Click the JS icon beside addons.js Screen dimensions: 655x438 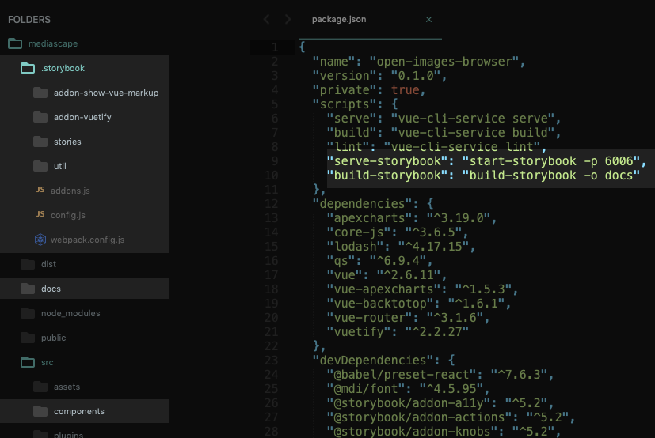pos(40,190)
